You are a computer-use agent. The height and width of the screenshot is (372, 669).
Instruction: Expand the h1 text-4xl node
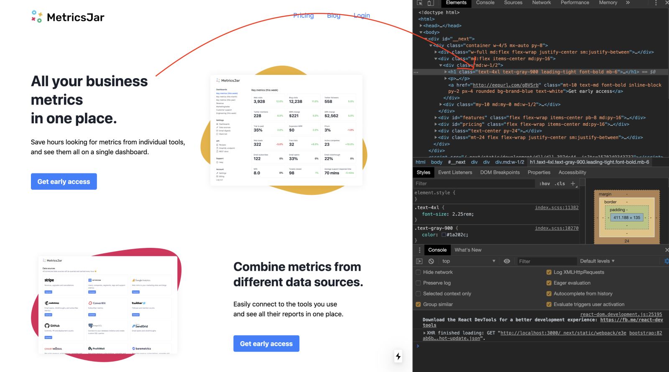(x=446, y=72)
